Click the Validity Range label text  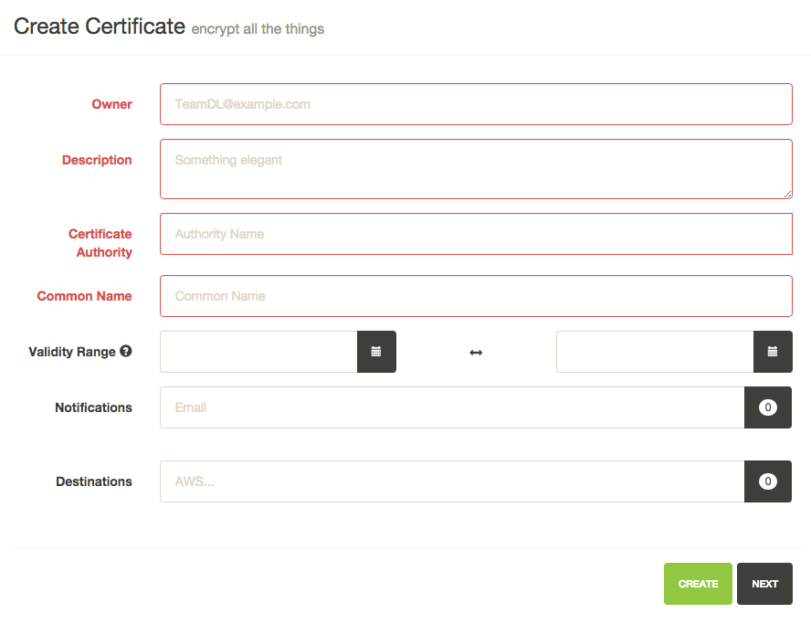coord(72,352)
